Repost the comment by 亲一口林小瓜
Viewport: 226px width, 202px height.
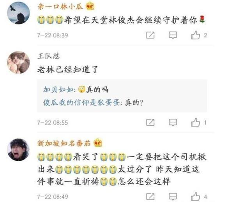click(150, 35)
